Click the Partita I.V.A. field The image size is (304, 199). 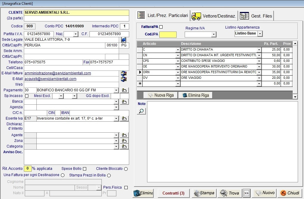(38, 34)
